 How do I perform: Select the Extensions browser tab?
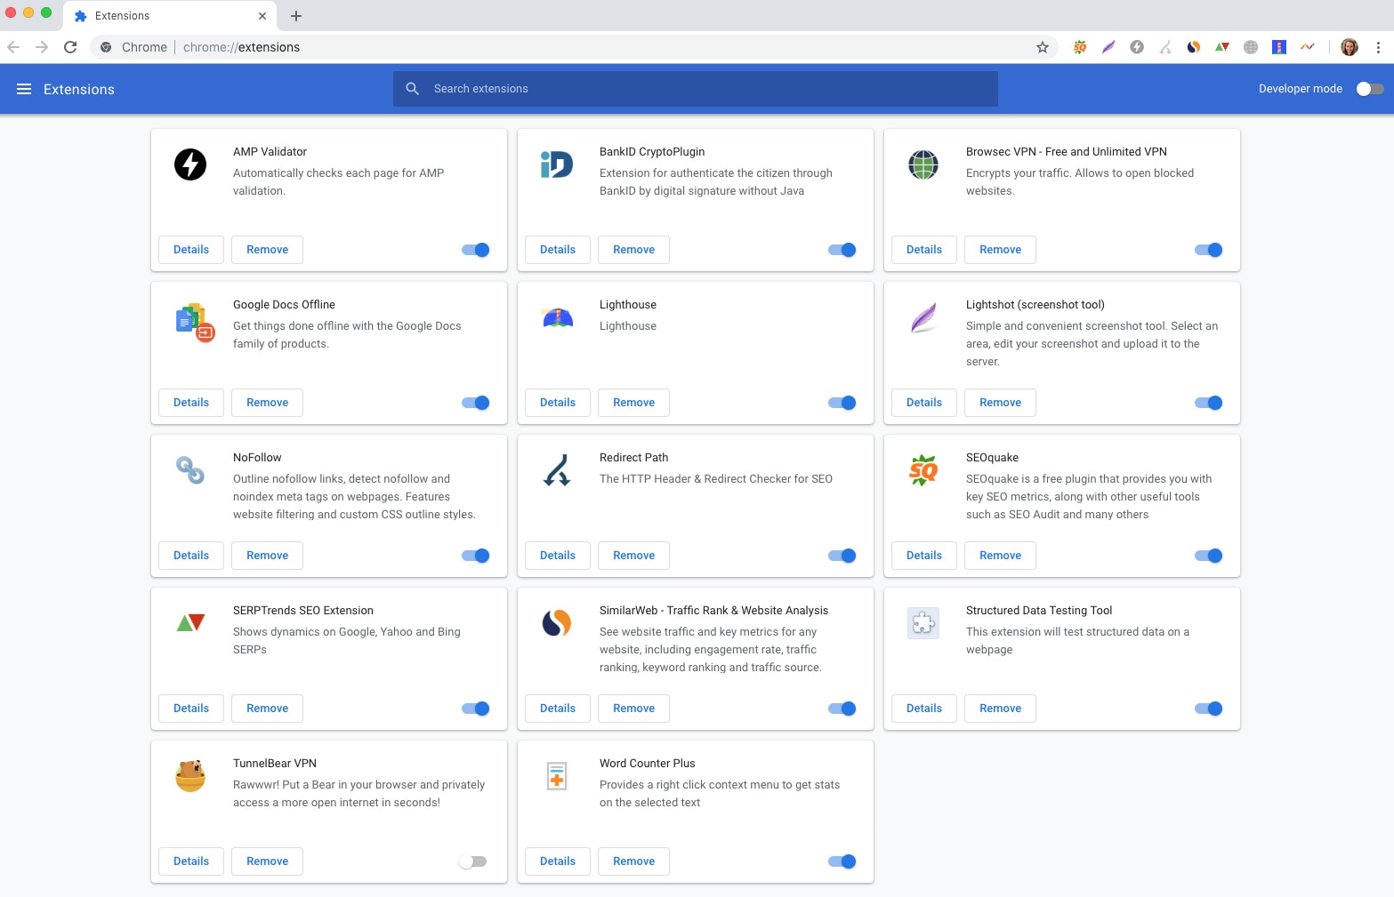[x=170, y=16]
